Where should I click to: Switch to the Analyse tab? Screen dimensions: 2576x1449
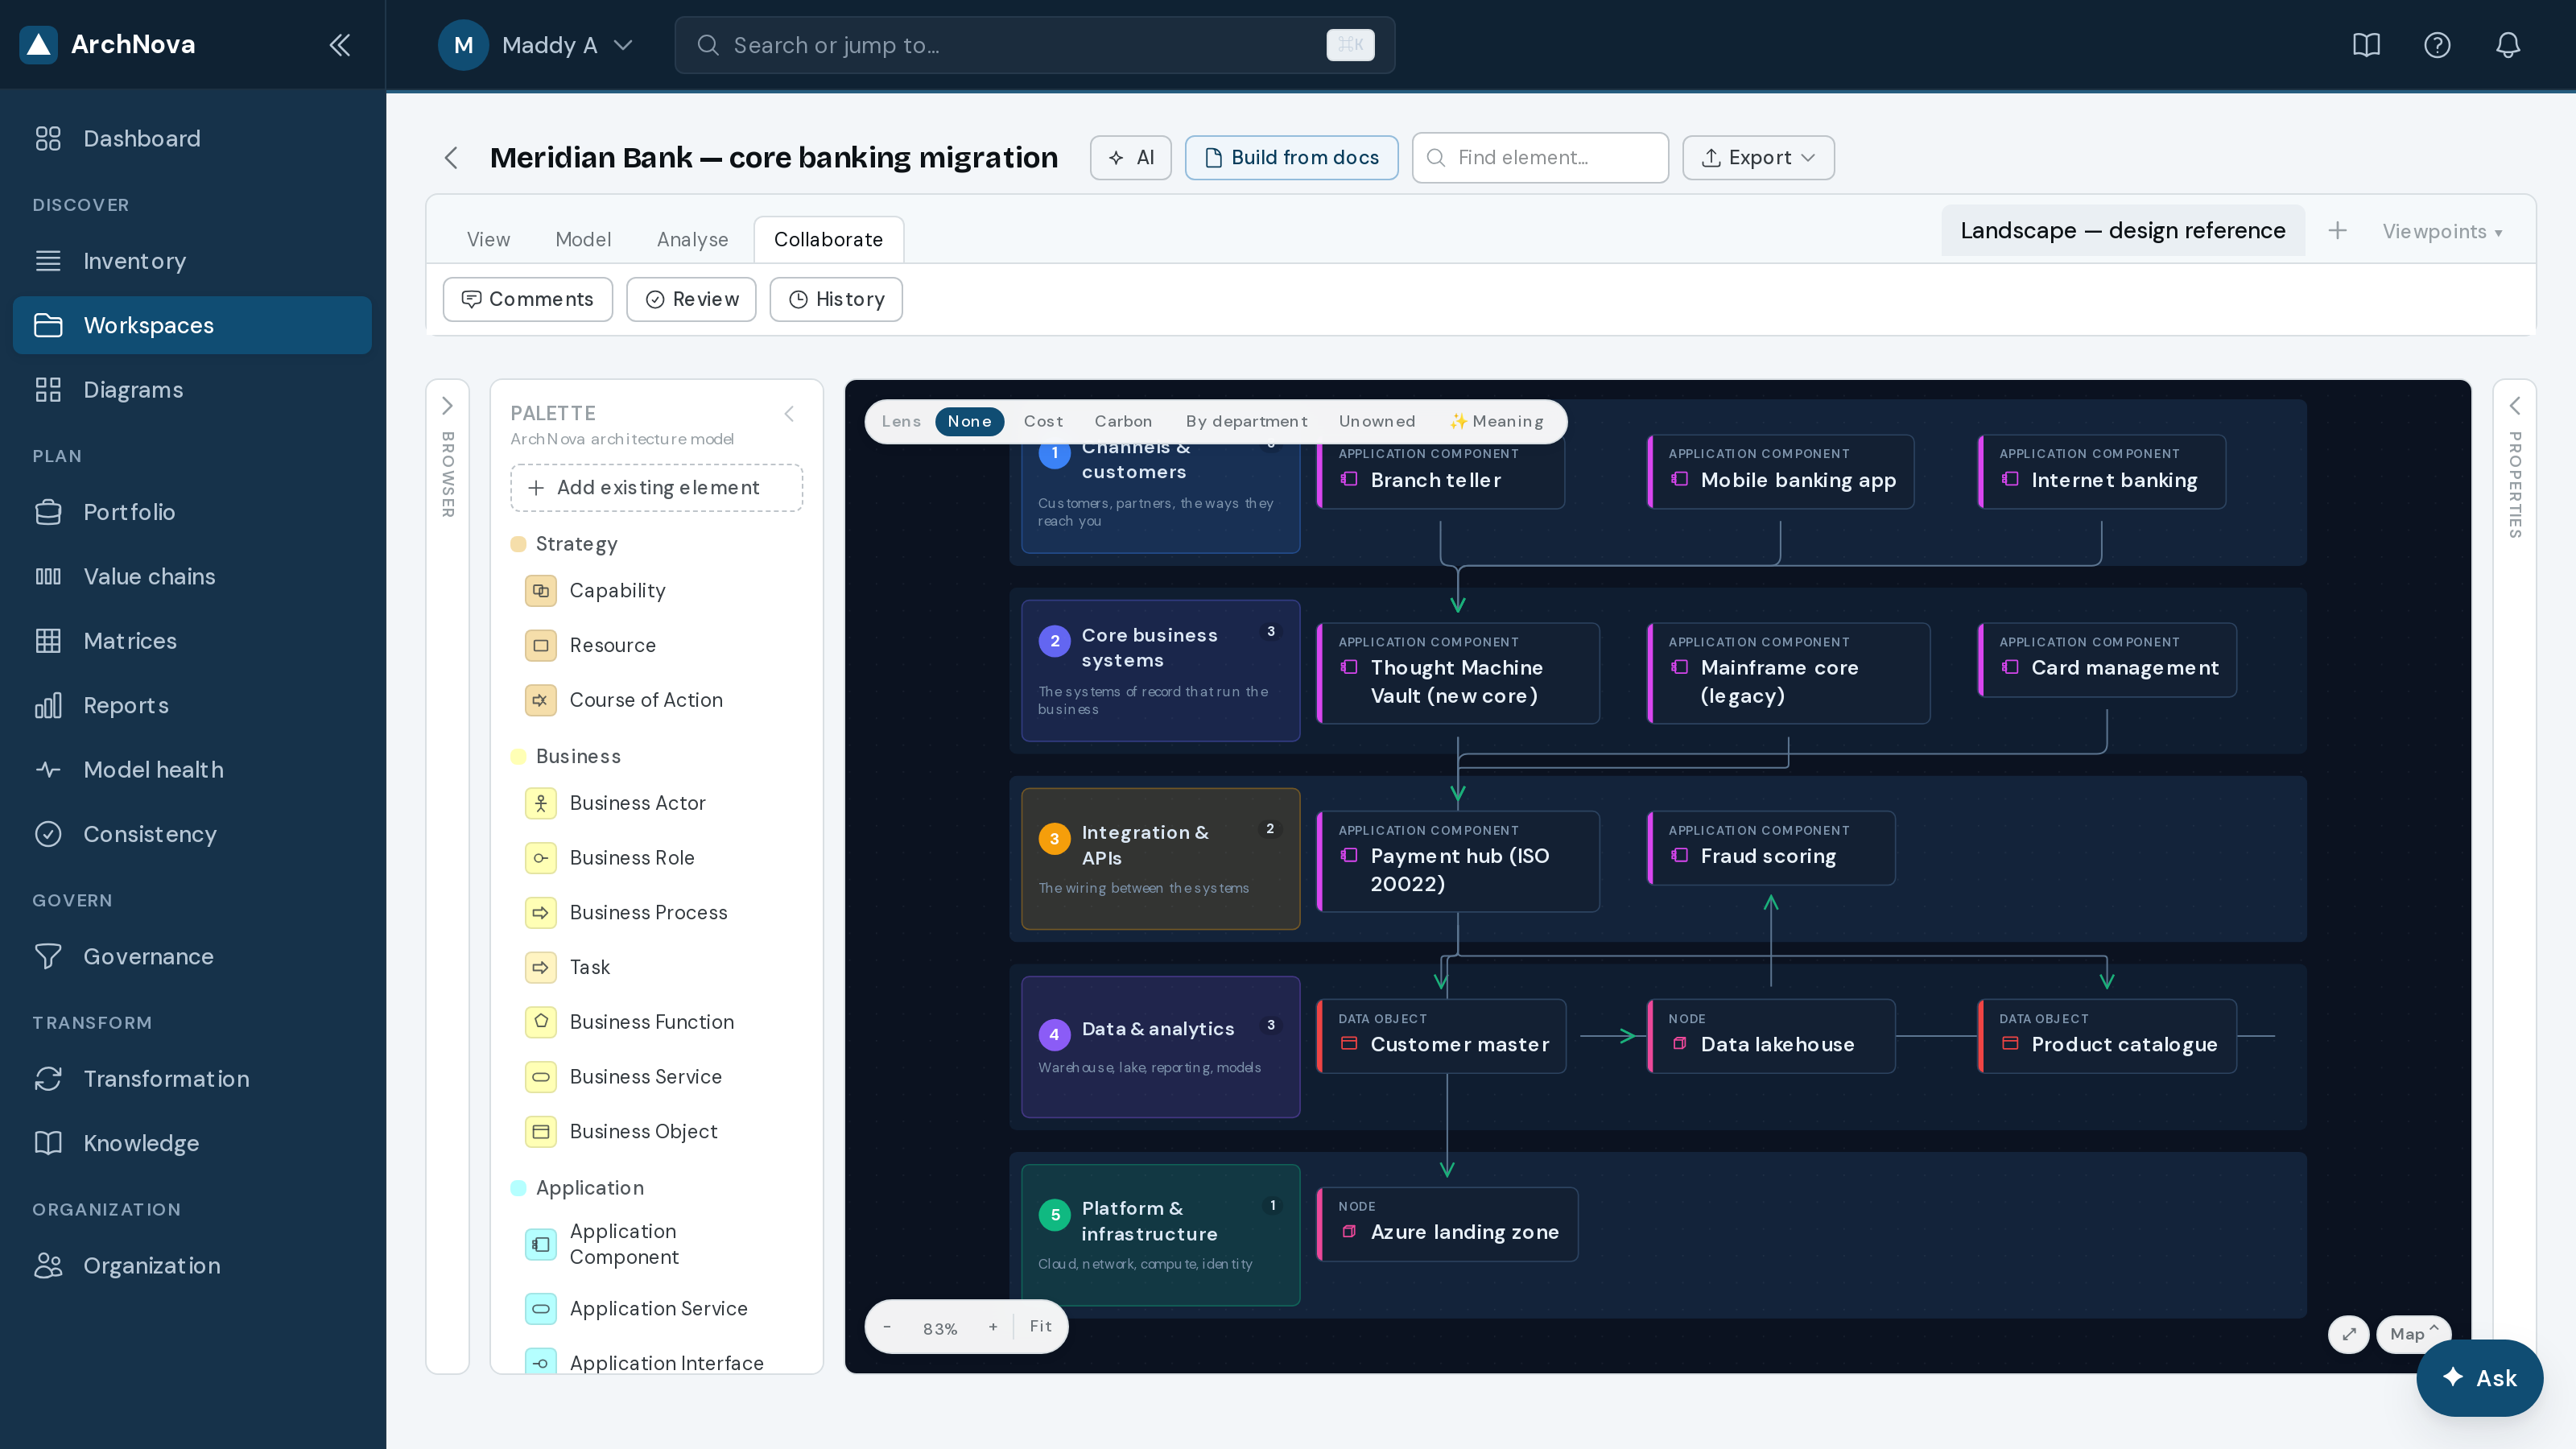pyautogui.click(x=692, y=240)
